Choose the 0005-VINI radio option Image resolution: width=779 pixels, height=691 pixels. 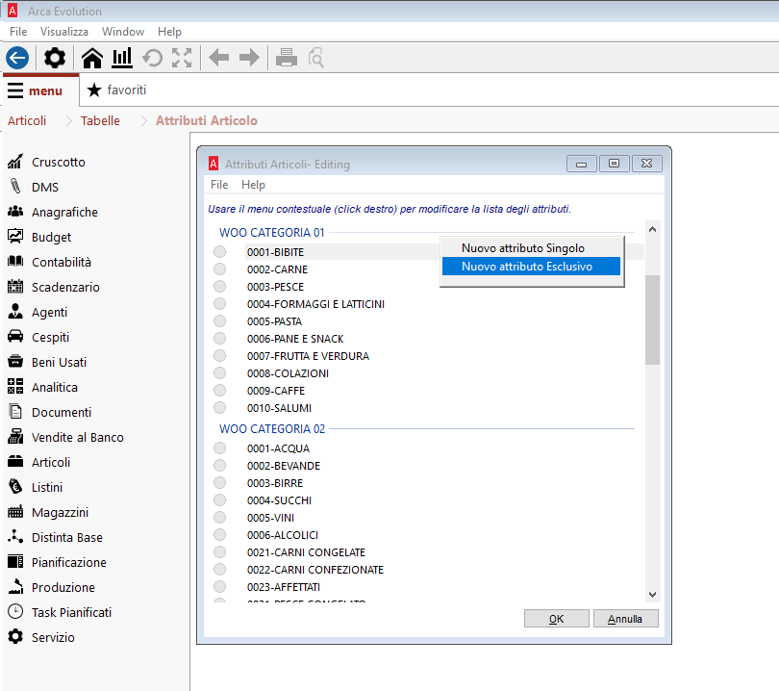click(x=220, y=518)
